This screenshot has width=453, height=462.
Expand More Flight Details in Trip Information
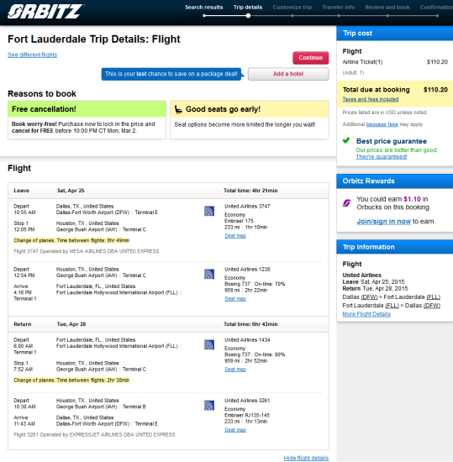tap(366, 314)
